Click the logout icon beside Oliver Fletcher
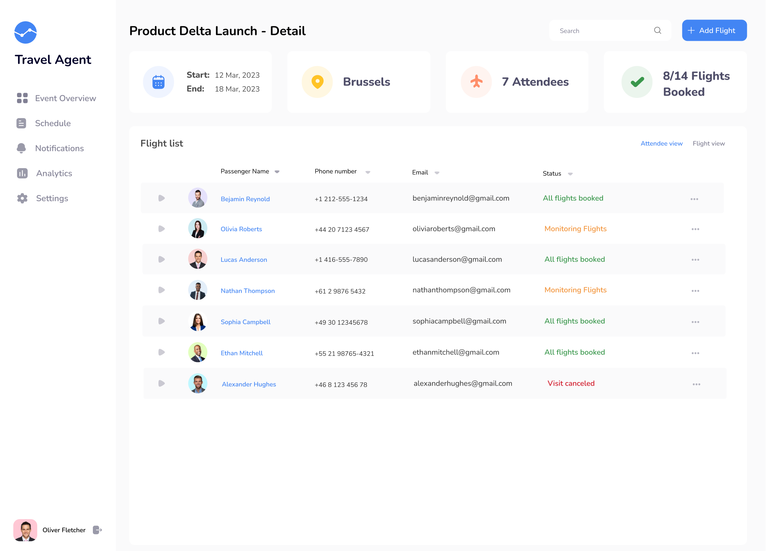 click(97, 530)
